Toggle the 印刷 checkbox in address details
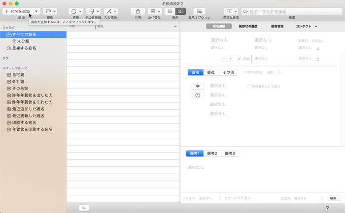345x213 pixels. (x=240, y=59)
